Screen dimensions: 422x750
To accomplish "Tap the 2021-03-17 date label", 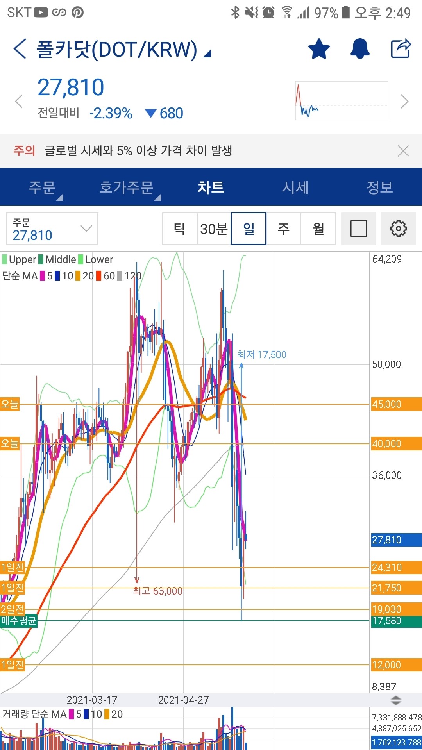I will click(x=92, y=700).
